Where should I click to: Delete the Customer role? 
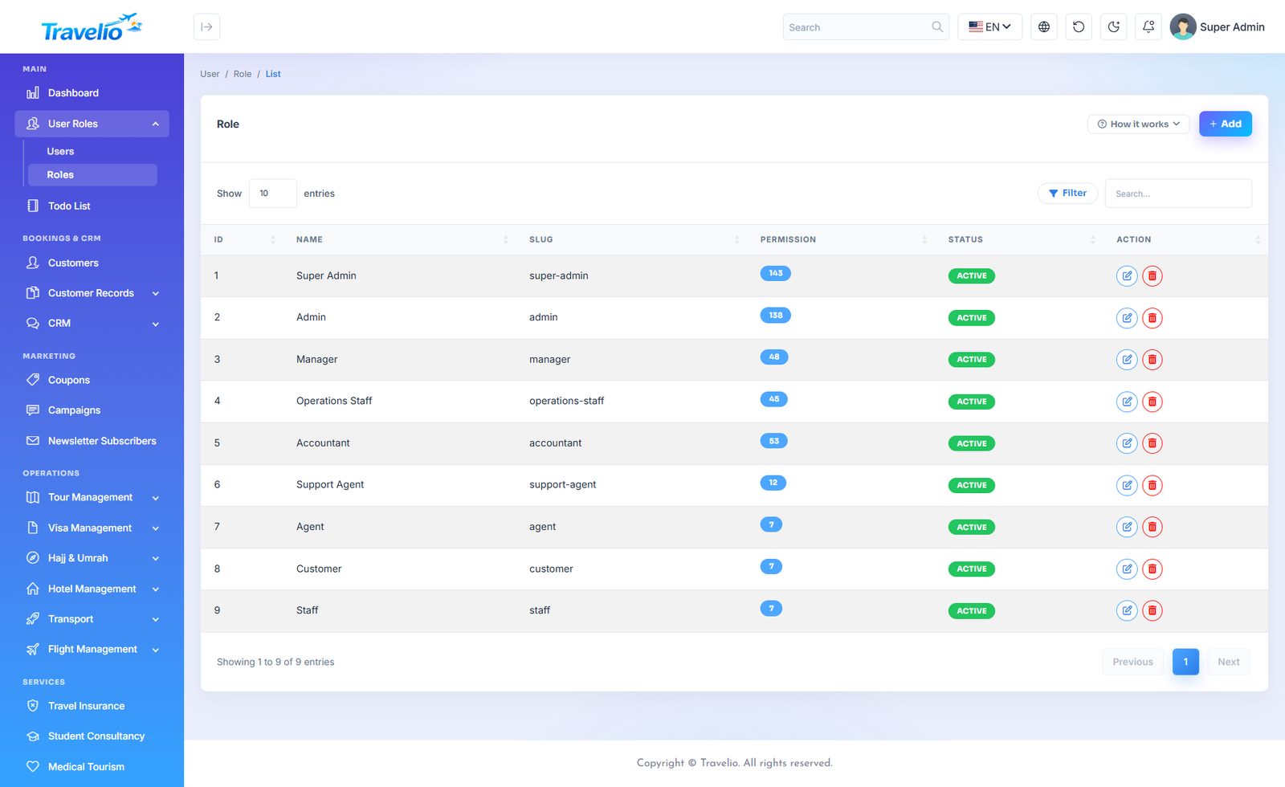tap(1152, 569)
